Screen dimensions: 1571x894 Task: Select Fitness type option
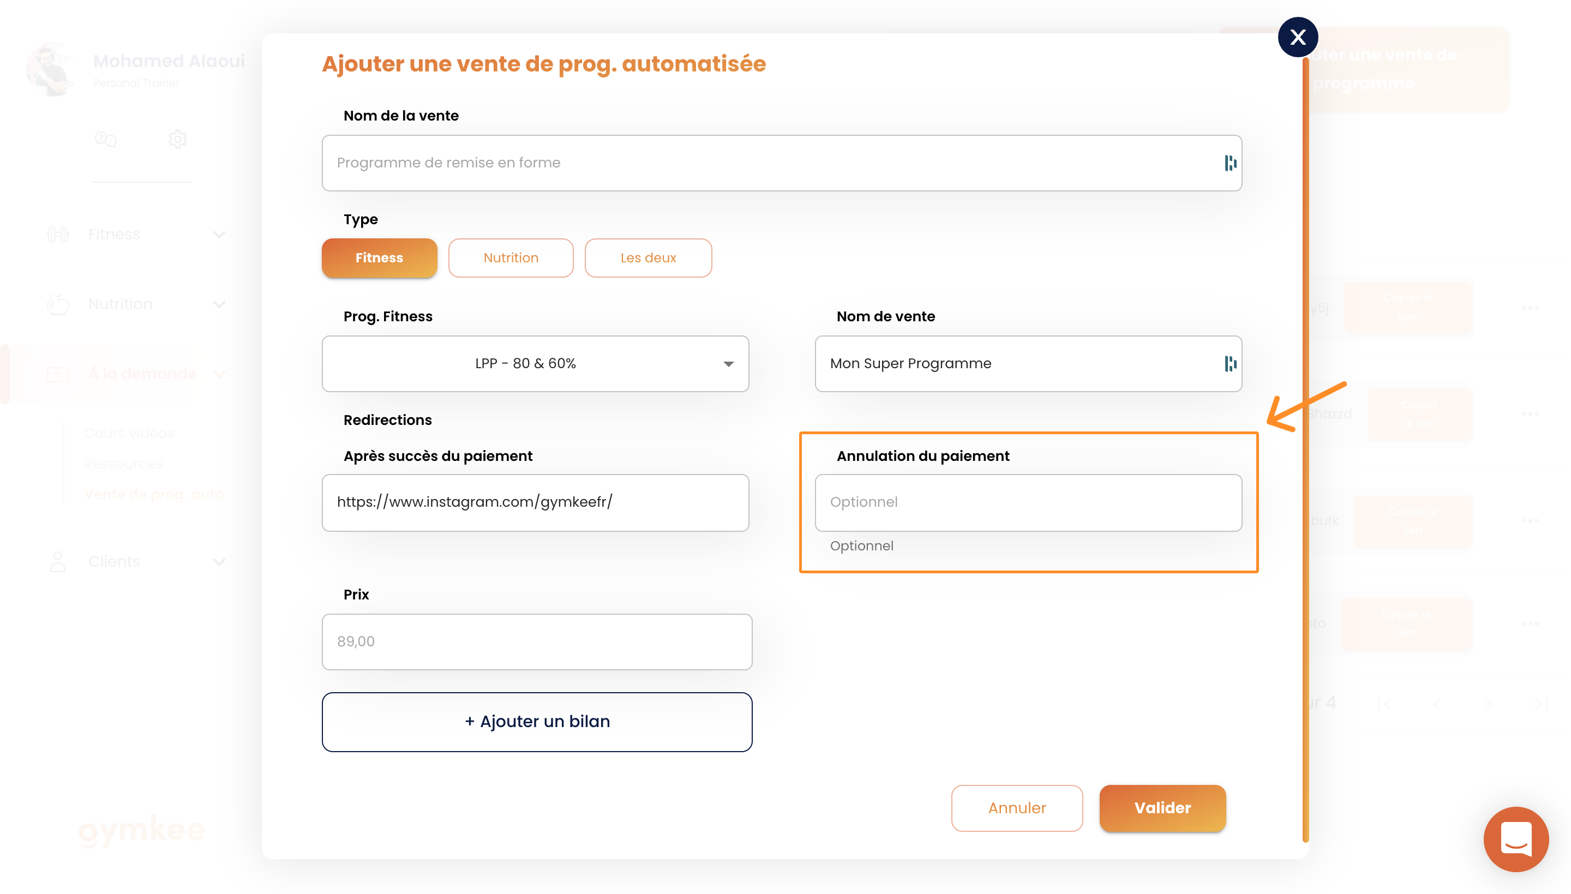[x=379, y=258]
